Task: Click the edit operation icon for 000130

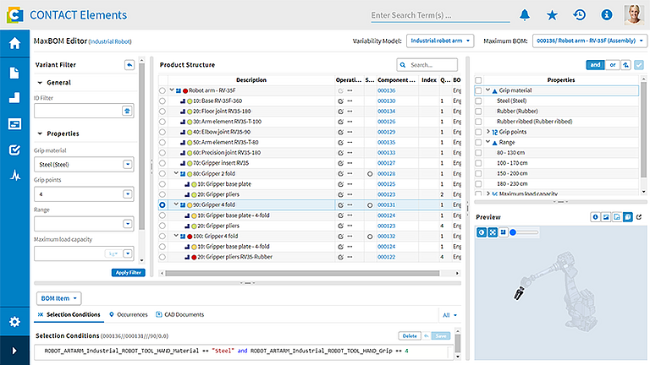Action: (341, 101)
